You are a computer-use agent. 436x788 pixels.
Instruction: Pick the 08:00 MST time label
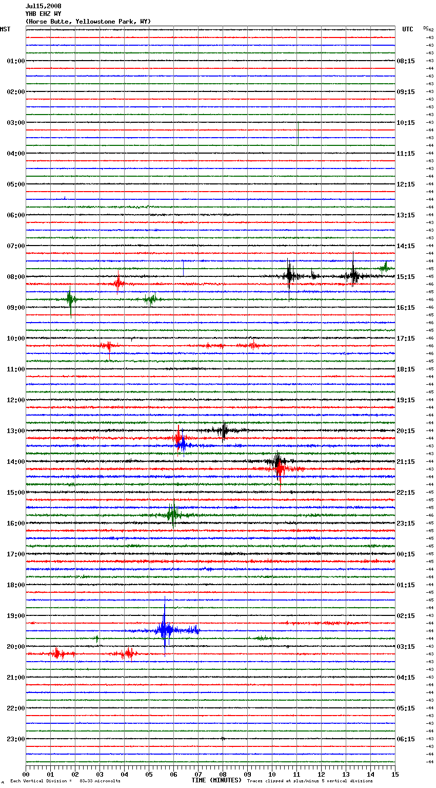[x=16, y=277]
